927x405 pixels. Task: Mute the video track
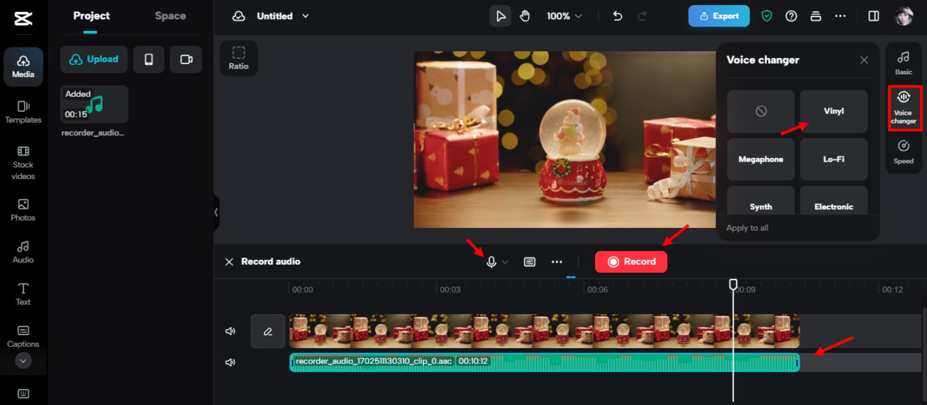pyautogui.click(x=230, y=331)
